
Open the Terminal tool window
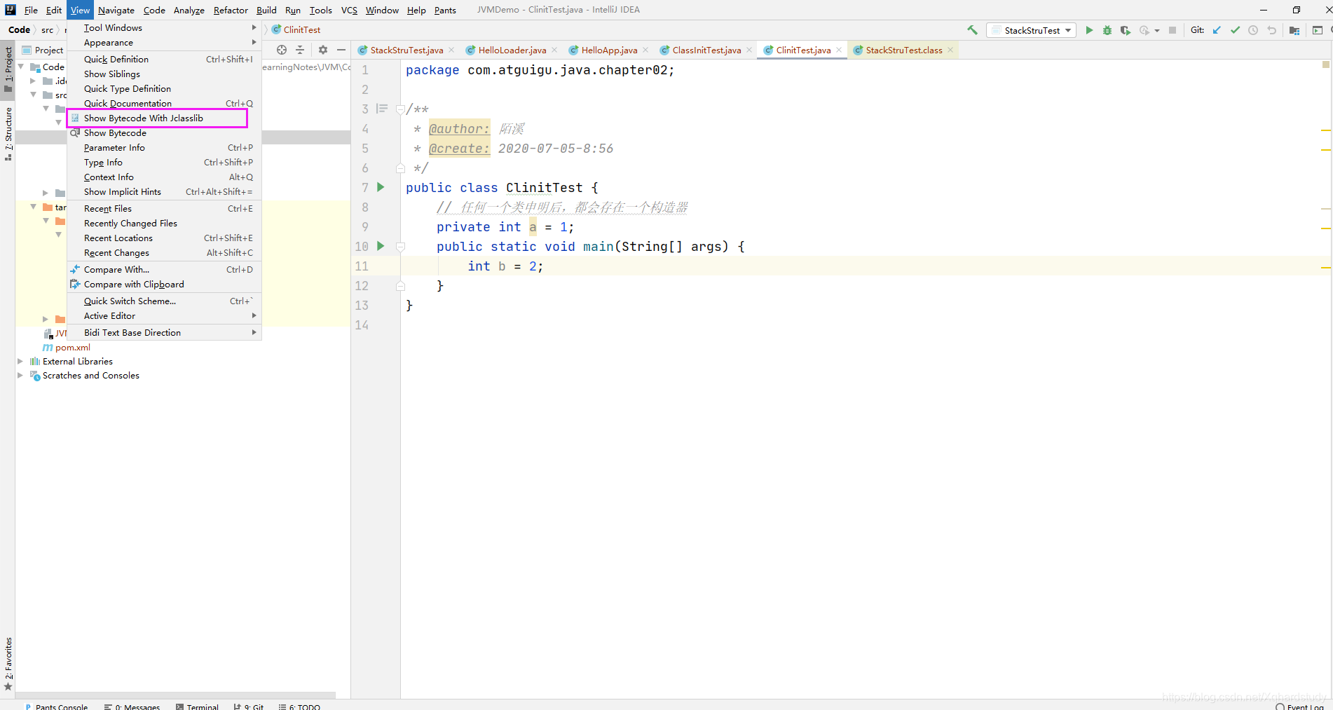[x=198, y=706]
